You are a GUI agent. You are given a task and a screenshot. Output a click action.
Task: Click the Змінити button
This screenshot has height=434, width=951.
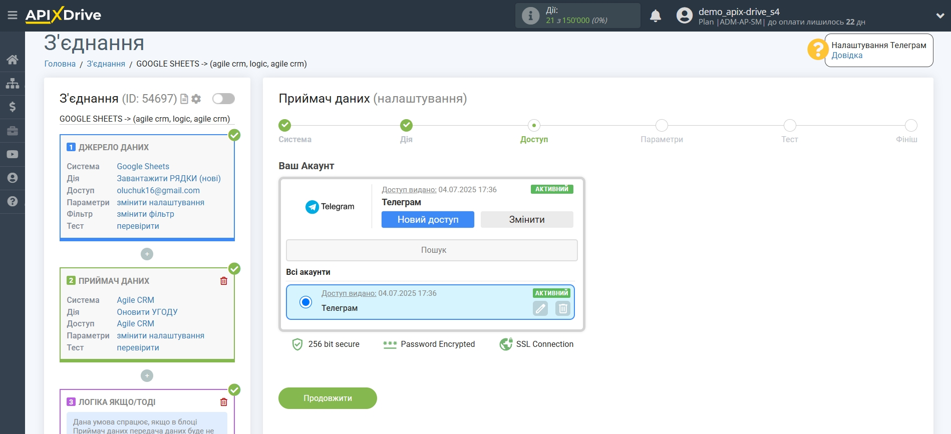pos(527,219)
